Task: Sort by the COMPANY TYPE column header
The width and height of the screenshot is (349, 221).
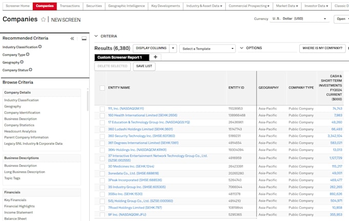Action: click(x=301, y=87)
